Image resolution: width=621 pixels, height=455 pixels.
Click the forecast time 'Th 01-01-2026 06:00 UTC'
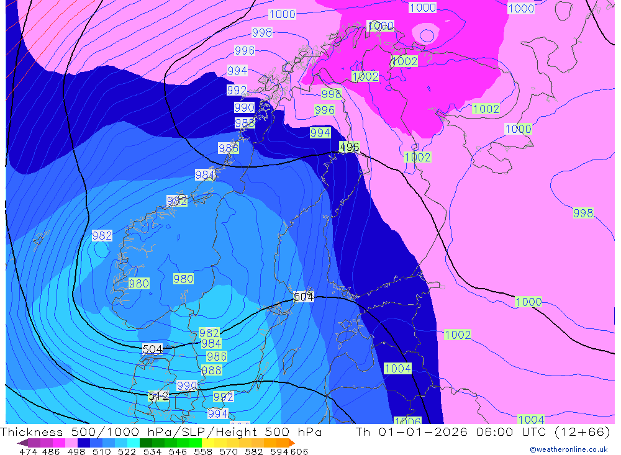[x=451, y=431]
